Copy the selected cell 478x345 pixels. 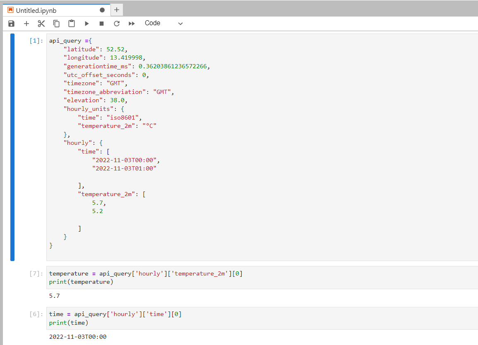[56, 24]
